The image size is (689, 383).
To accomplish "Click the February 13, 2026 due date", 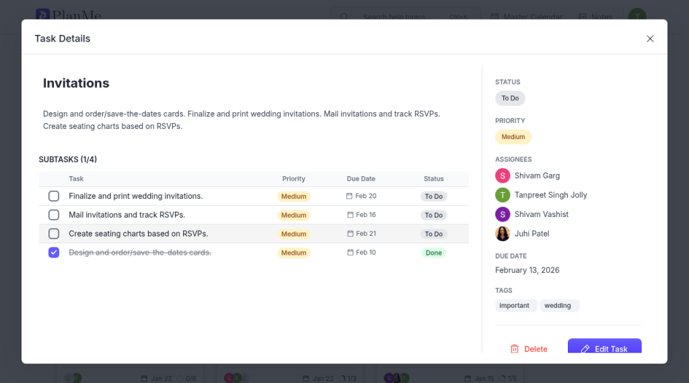I will coord(528,270).
